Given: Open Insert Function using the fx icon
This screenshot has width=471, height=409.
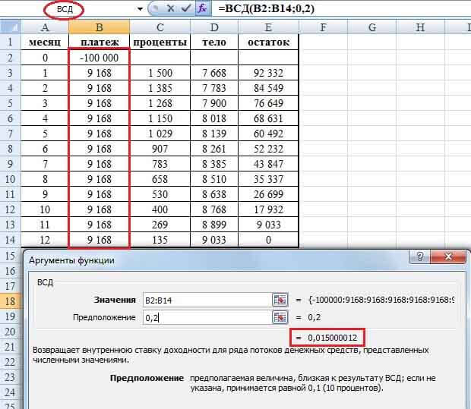Looking at the screenshot, I should pyautogui.click(x=203, y=9).
